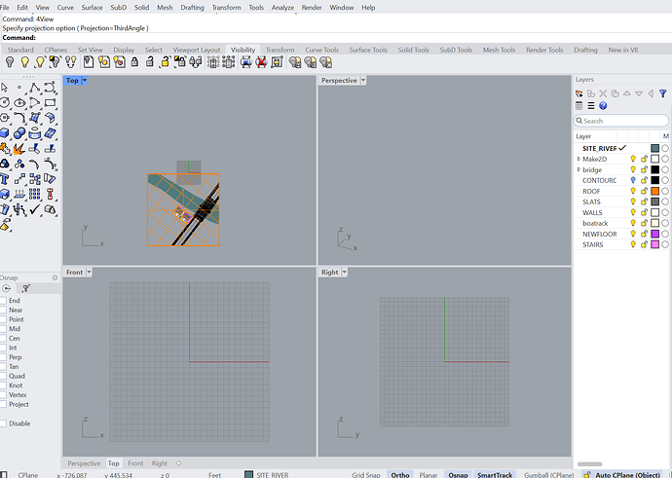This screenshot has width=672, height=478.
Task: Toggle visibility bulb of ROOF layer
Action: point(633,191)
